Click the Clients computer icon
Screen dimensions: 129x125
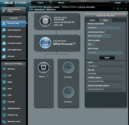click(44, 68)
